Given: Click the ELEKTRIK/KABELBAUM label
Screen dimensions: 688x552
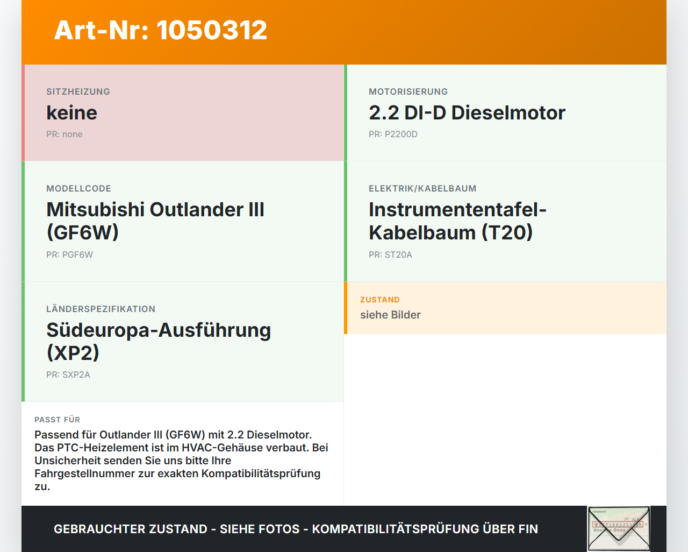Looking at the screenshot, I should click(x=422, y=188).
